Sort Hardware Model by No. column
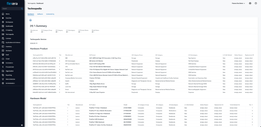The width and height of the screenshot is (261, 127). (251, 105)
